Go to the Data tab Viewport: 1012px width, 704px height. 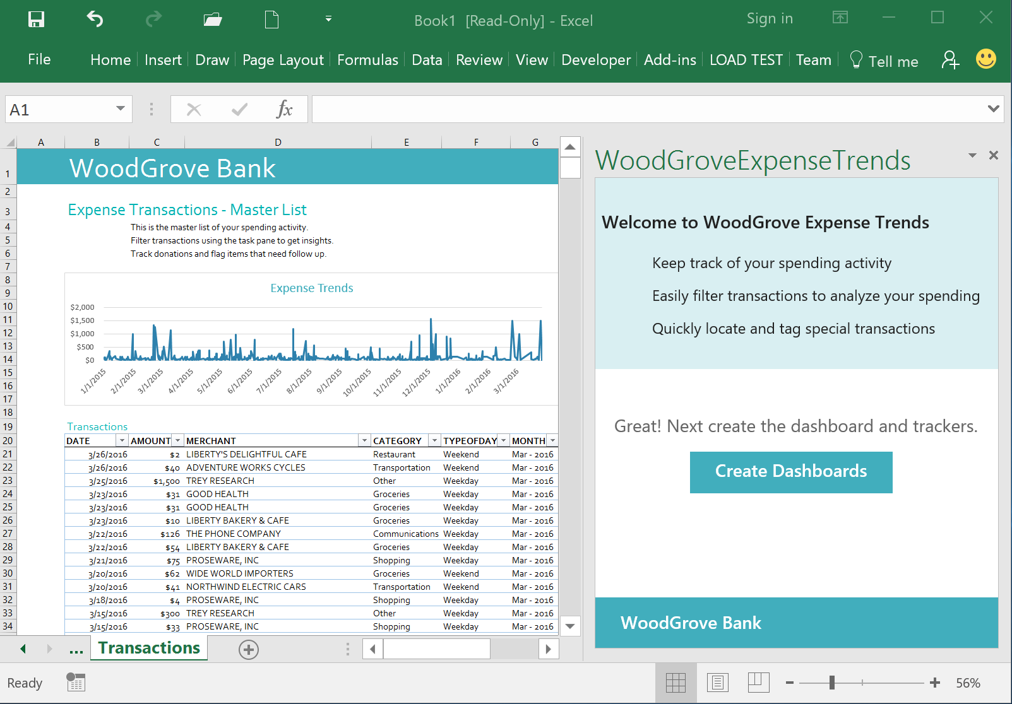click(427, 60)
